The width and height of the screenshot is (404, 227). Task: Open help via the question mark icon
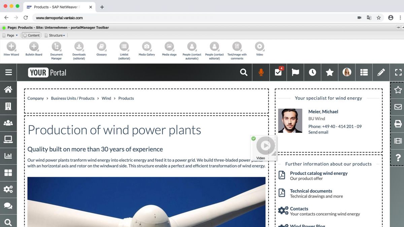(398, 157)
